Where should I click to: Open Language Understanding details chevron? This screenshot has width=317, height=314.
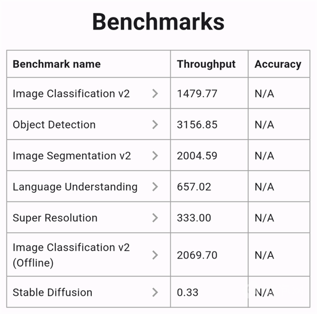pos(155,187)
